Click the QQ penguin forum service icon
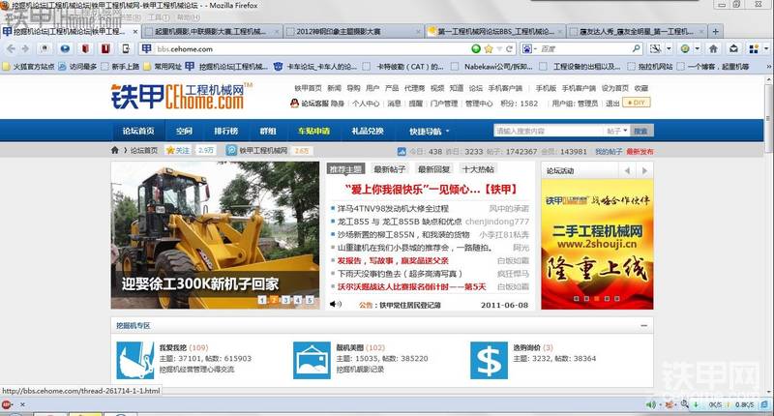The width and height of the screenshot is (774, 416). point(295,104)
